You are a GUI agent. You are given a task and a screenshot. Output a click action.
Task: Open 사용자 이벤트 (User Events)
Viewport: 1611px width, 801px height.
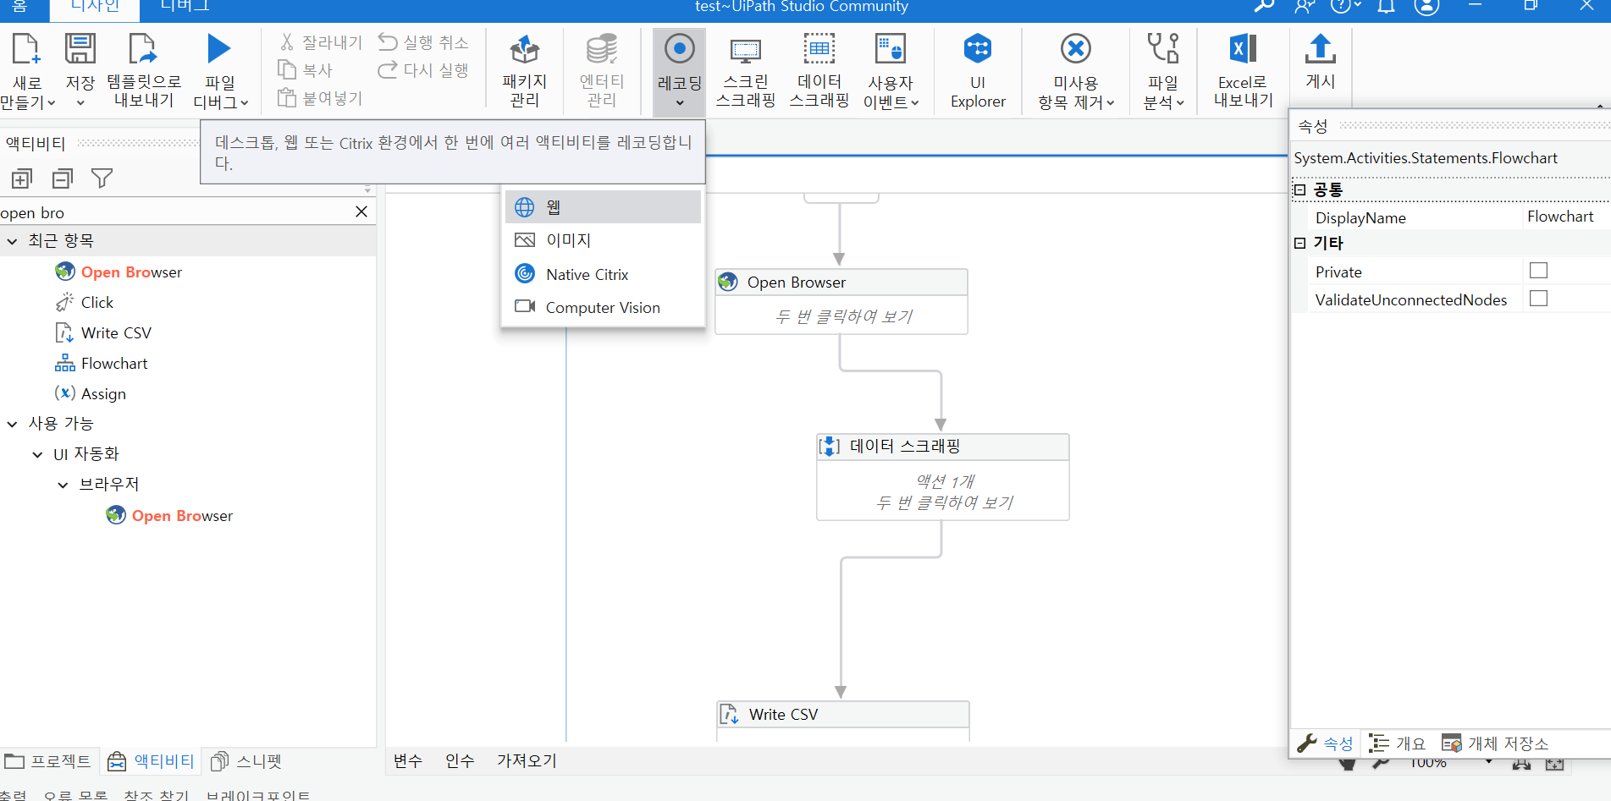891,71
